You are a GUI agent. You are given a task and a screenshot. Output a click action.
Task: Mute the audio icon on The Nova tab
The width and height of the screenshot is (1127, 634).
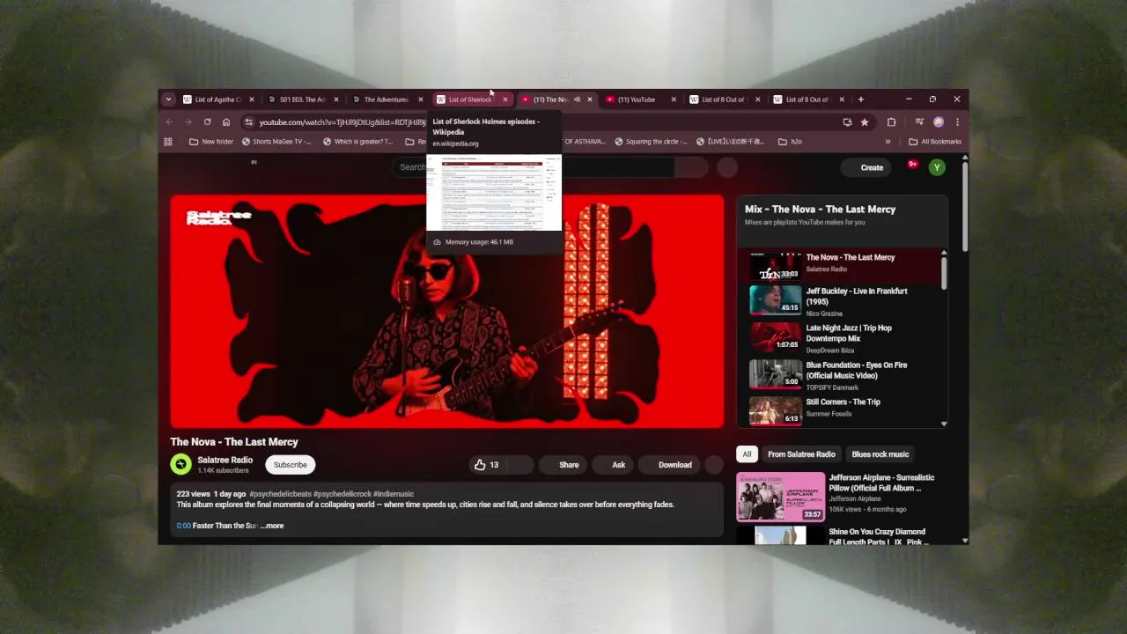pyautogui.click(x=577, y=100)
